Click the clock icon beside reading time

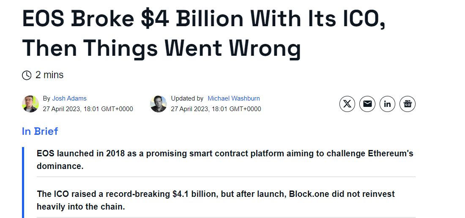[27, 75]
